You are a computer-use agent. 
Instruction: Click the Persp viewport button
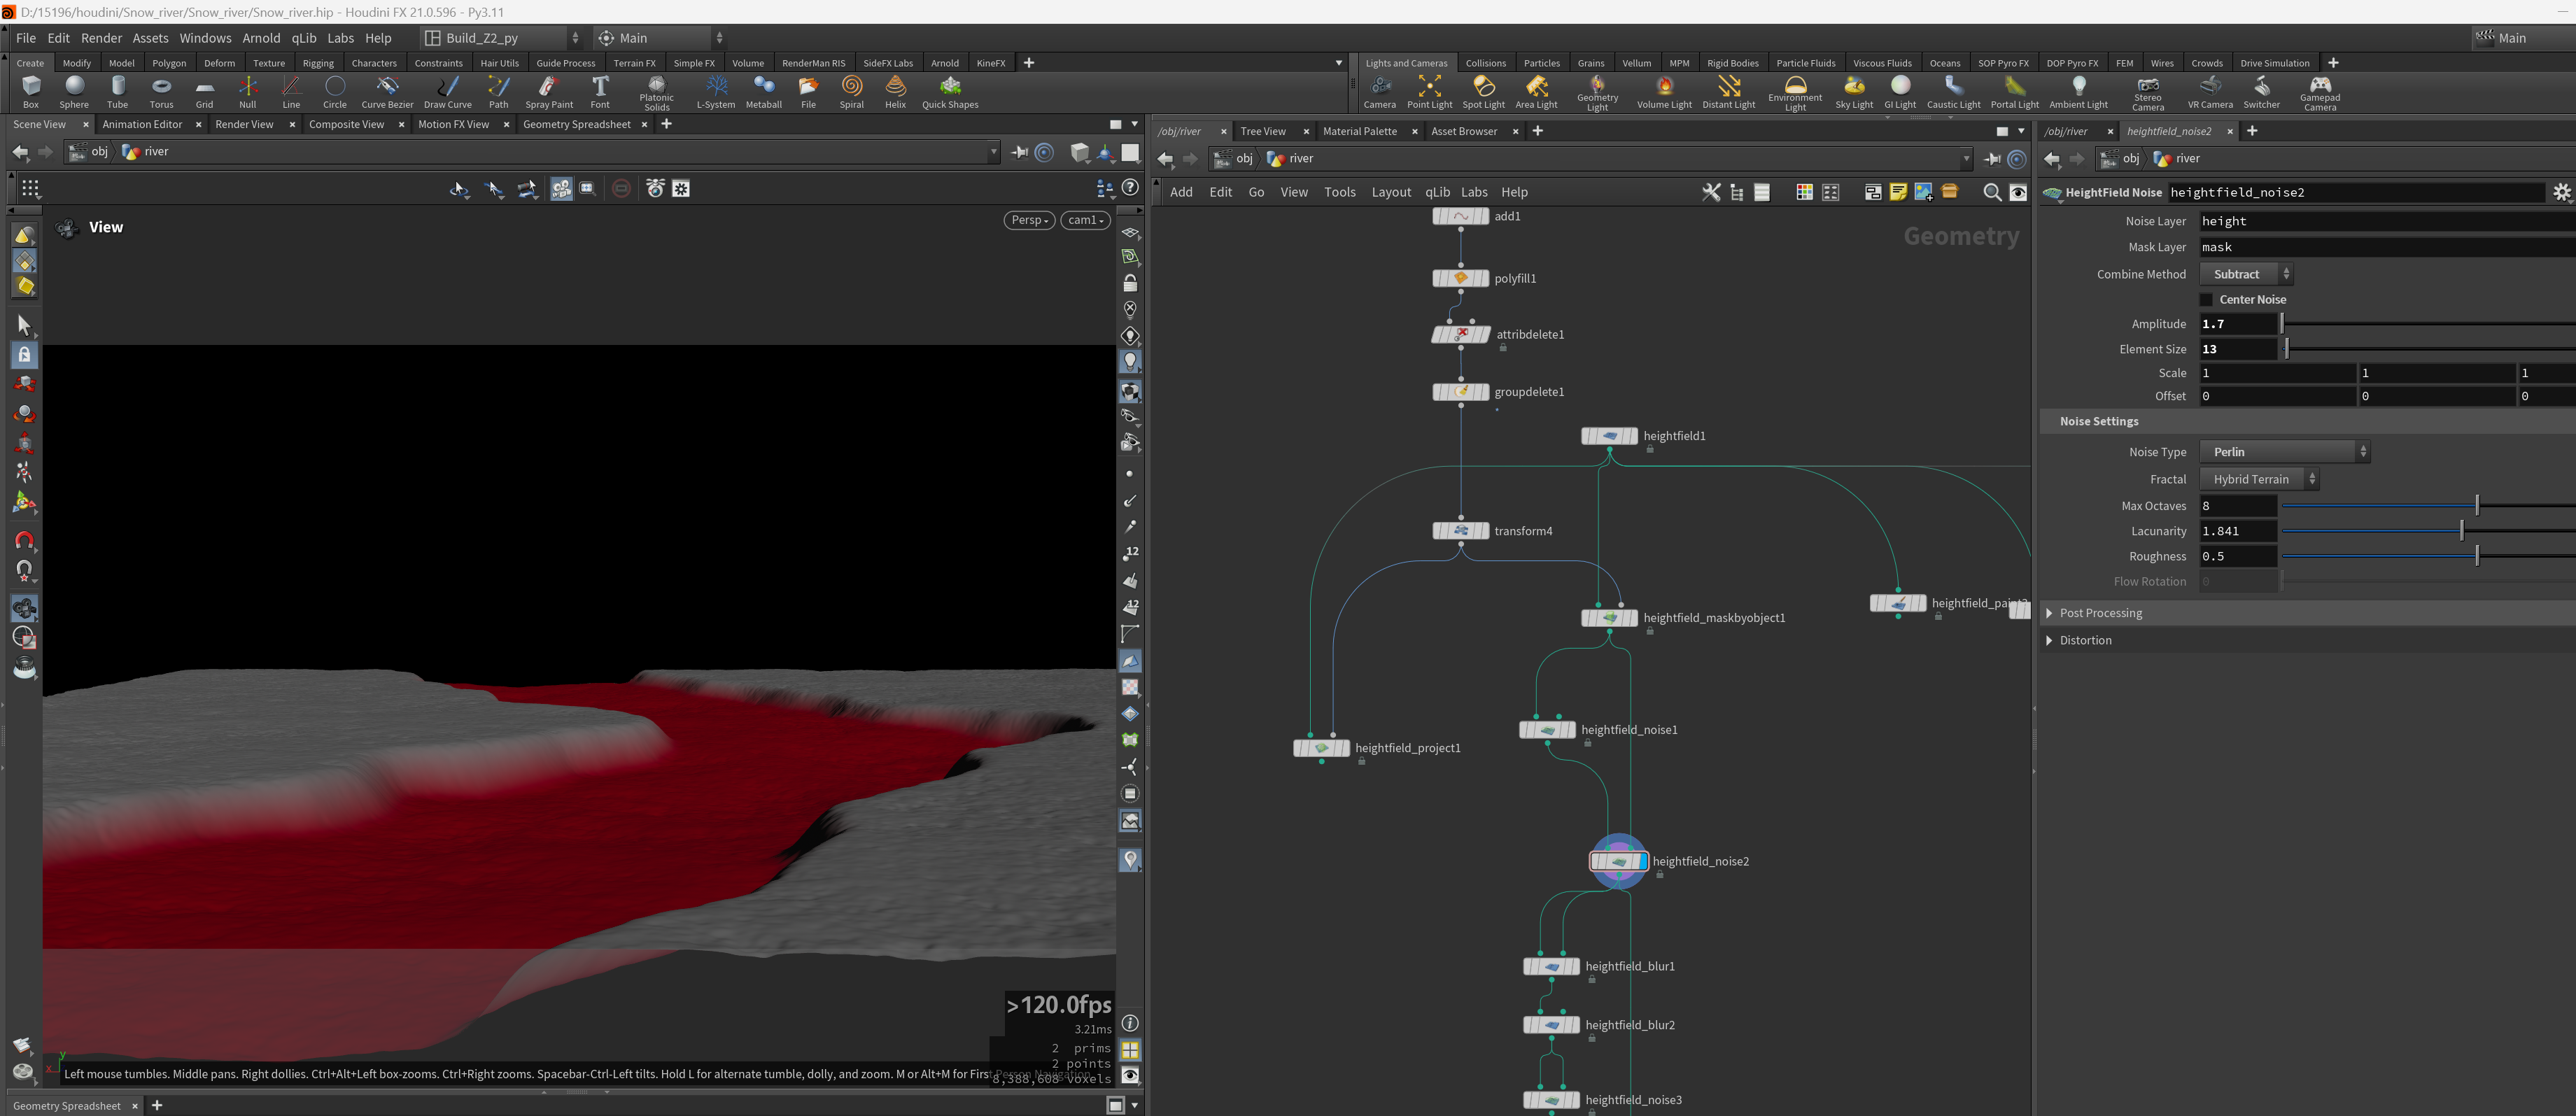[1029, 220]
